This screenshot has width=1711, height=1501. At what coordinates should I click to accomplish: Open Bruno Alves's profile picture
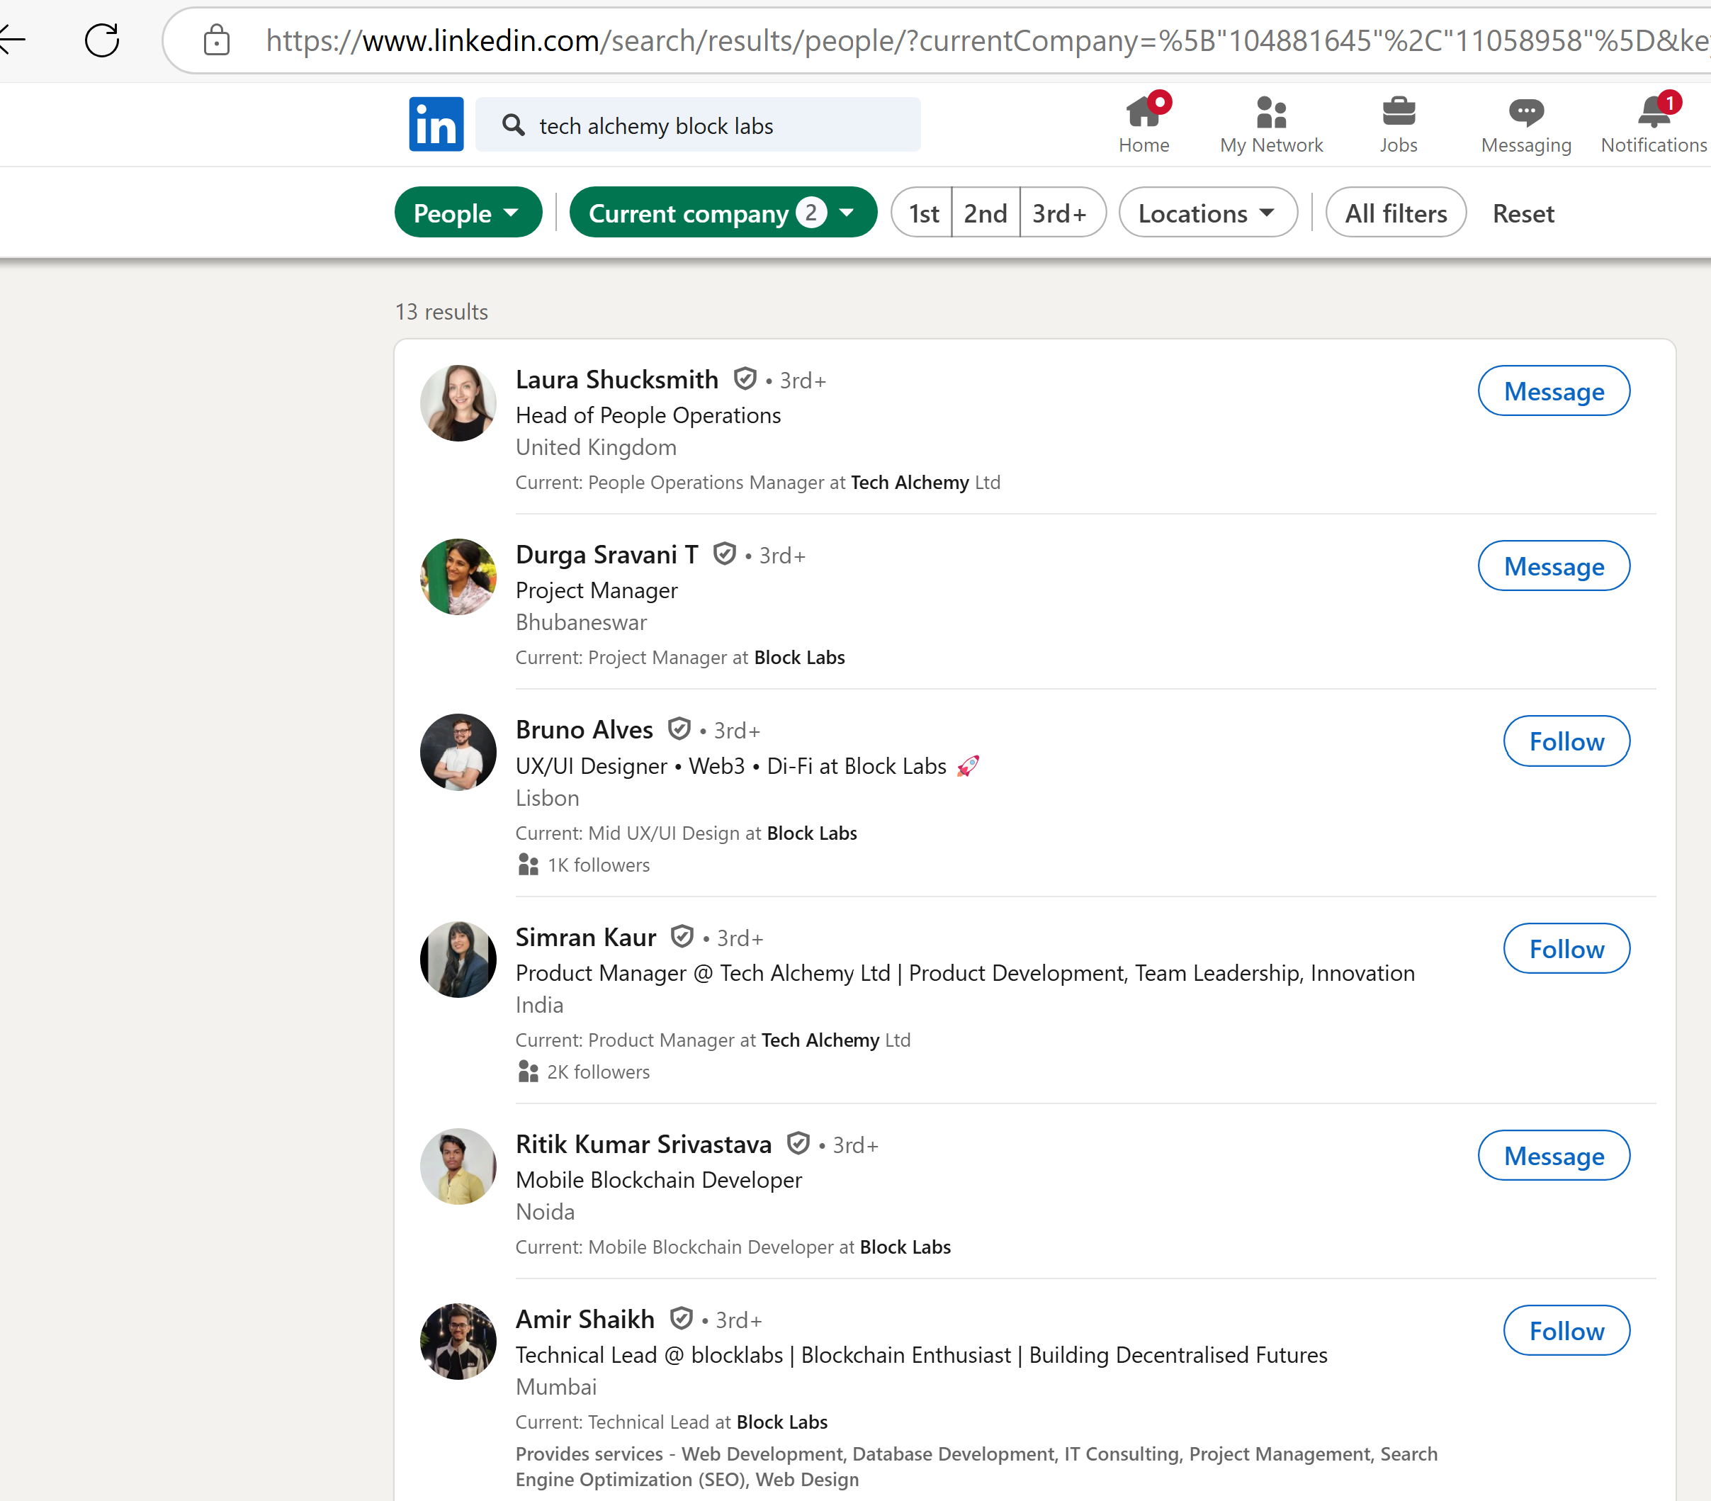[x=458, y=753]
